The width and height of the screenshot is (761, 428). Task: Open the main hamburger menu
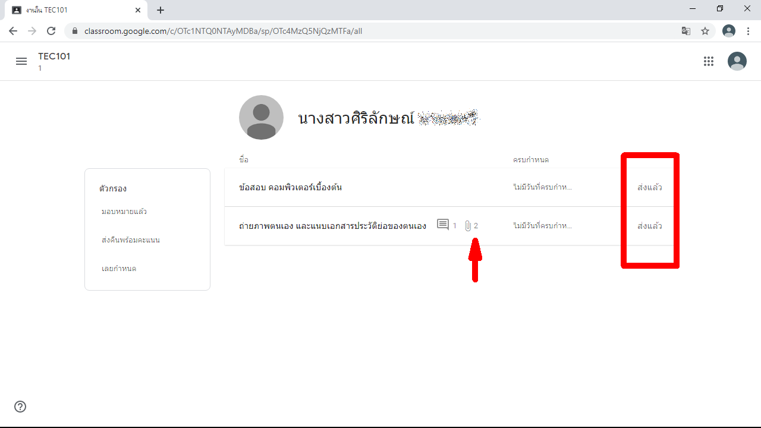[x=21, y=61]
